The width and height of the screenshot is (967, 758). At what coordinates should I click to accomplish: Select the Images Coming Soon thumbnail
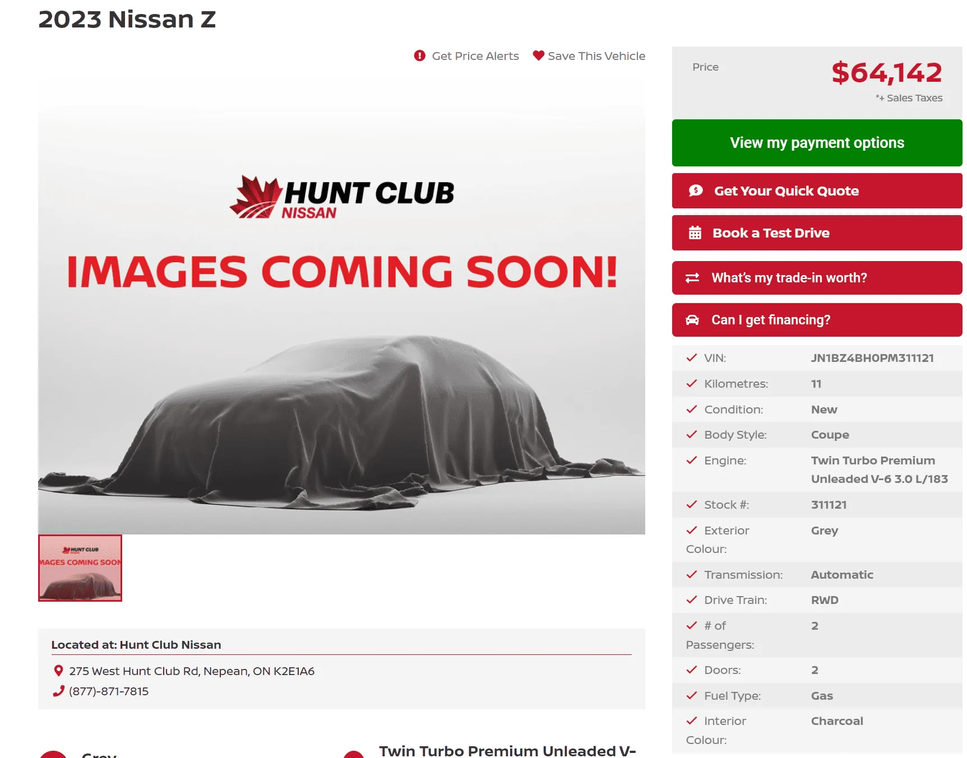pos(80,568)
